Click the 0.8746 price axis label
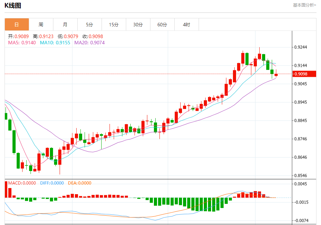Viewport: 321px width, 225px height. coord(301,139)
